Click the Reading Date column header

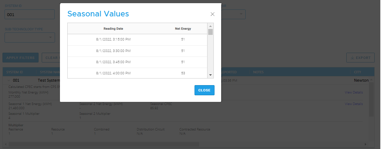(113, 29)
